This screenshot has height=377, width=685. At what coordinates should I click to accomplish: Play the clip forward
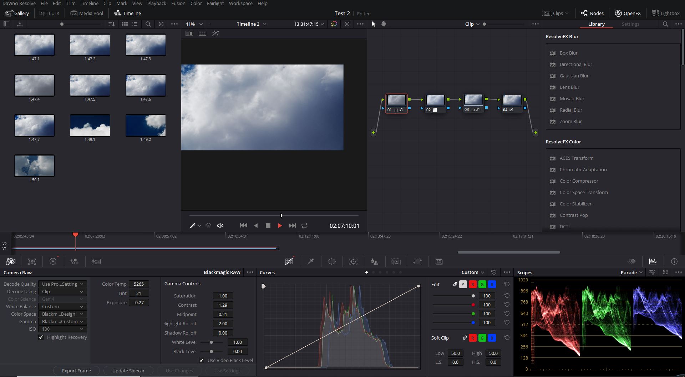pos(280,225)
